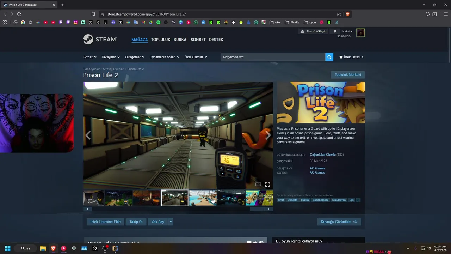Click the Mağazada ara search field
451x254 pixels.
[273, 57]
